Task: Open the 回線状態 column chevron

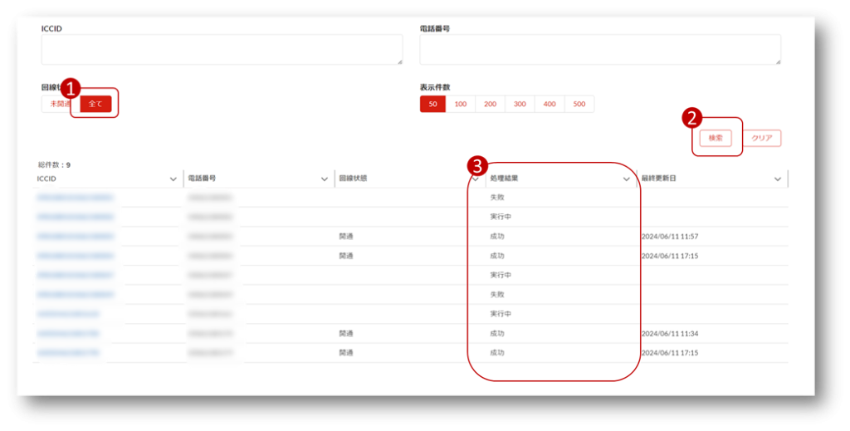Action: pos(476,179)
